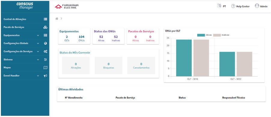Open the Admin user menu
The height and width of the screenshot is (117, 271).
[261, 6]
